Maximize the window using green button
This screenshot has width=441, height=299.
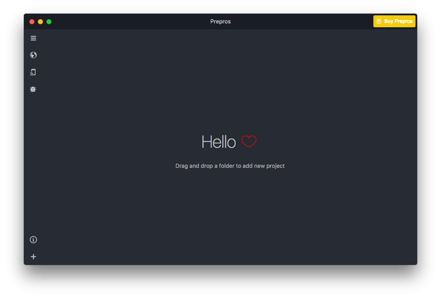pos(49,22)
